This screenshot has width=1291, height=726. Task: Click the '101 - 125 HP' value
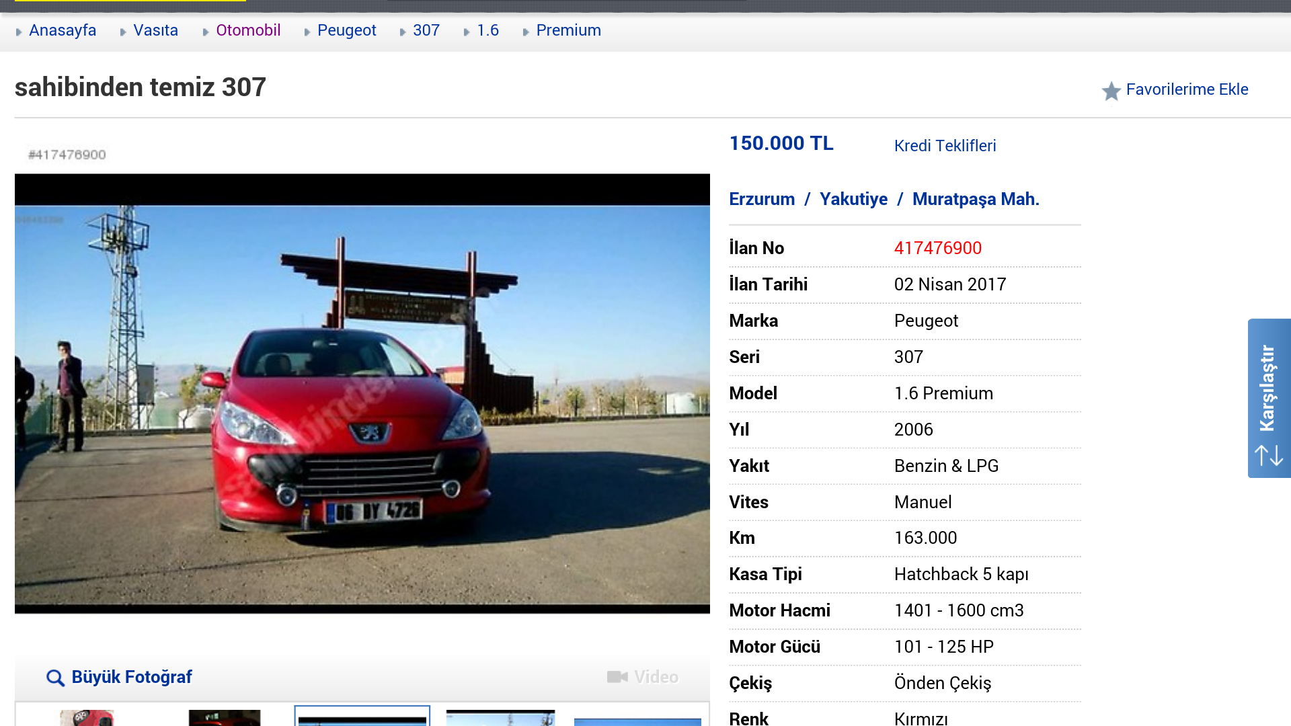943,647
